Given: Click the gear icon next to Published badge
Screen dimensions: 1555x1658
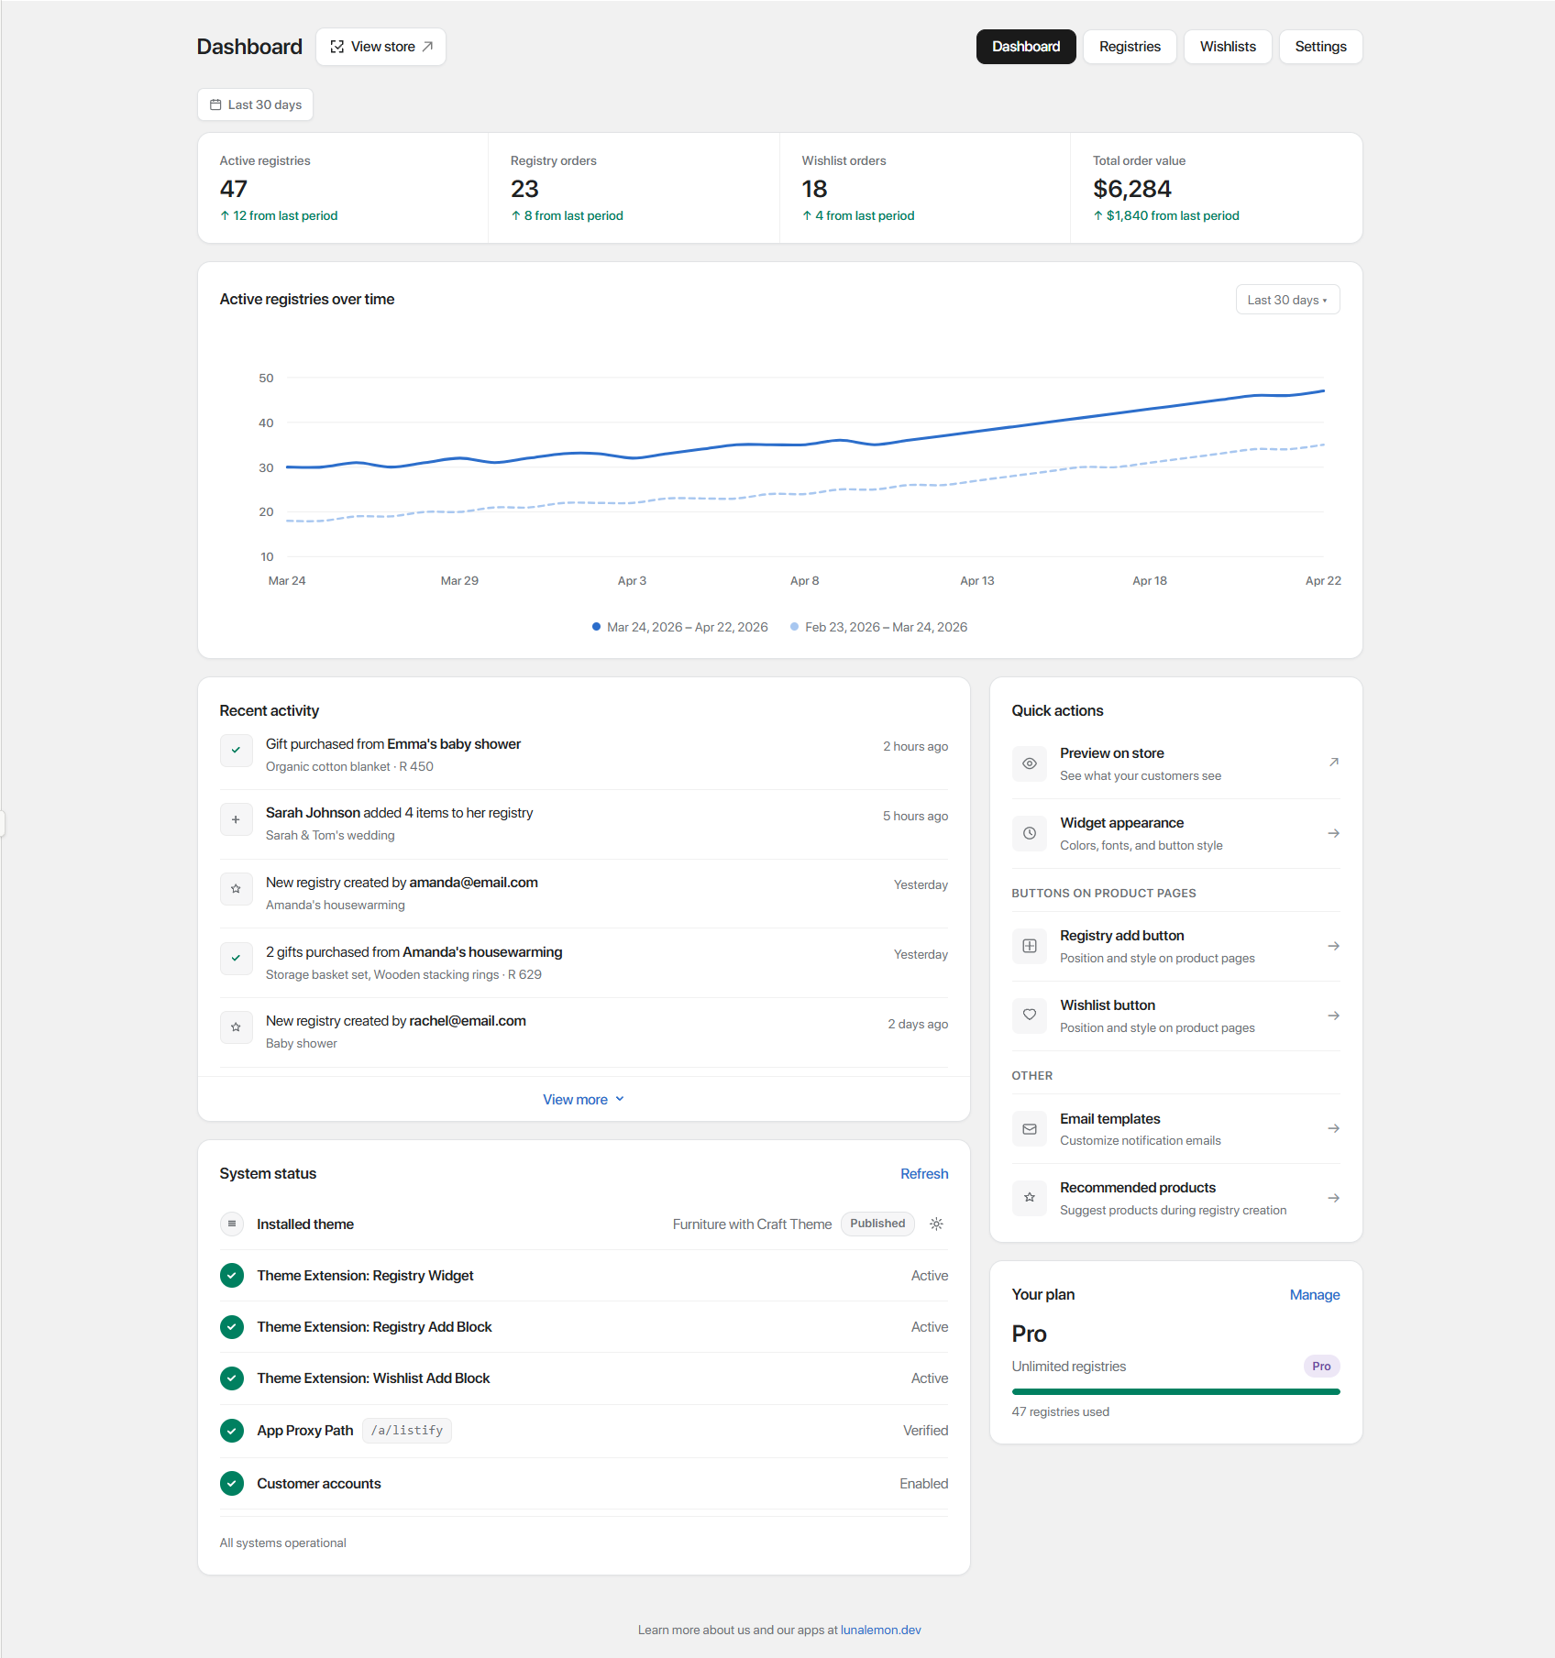Looking at the screenshot, I should 936,1224.
